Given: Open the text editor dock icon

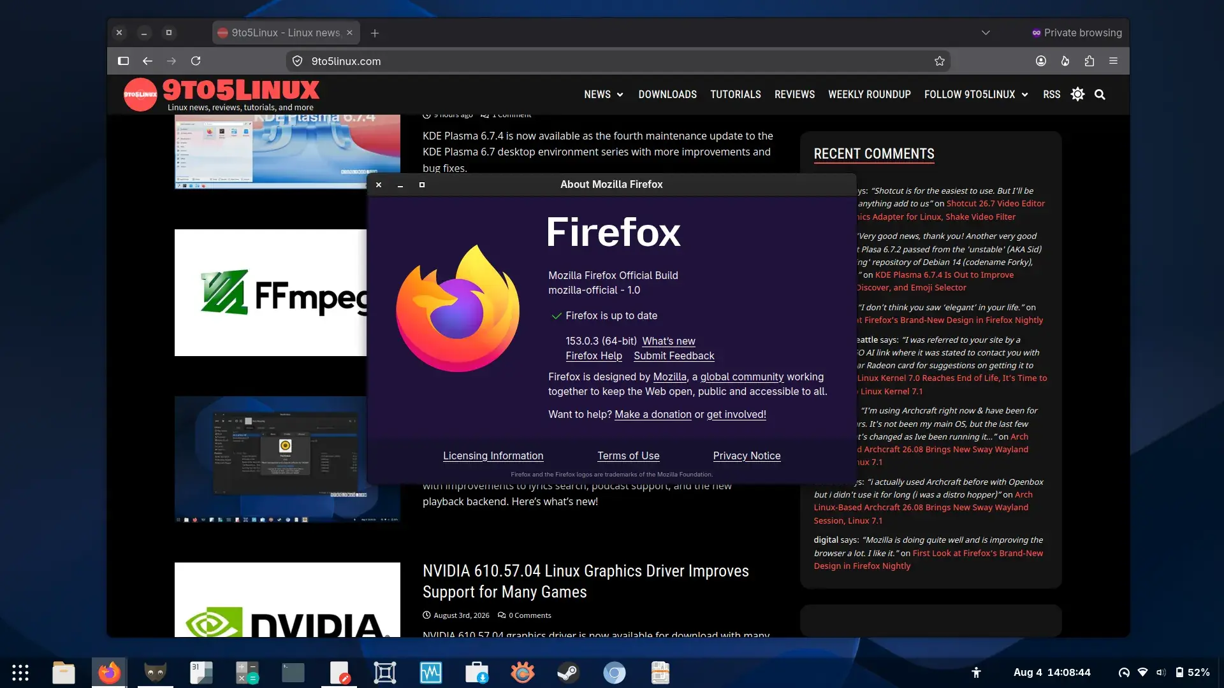Looking at the screenshot, I should (339, 673).
